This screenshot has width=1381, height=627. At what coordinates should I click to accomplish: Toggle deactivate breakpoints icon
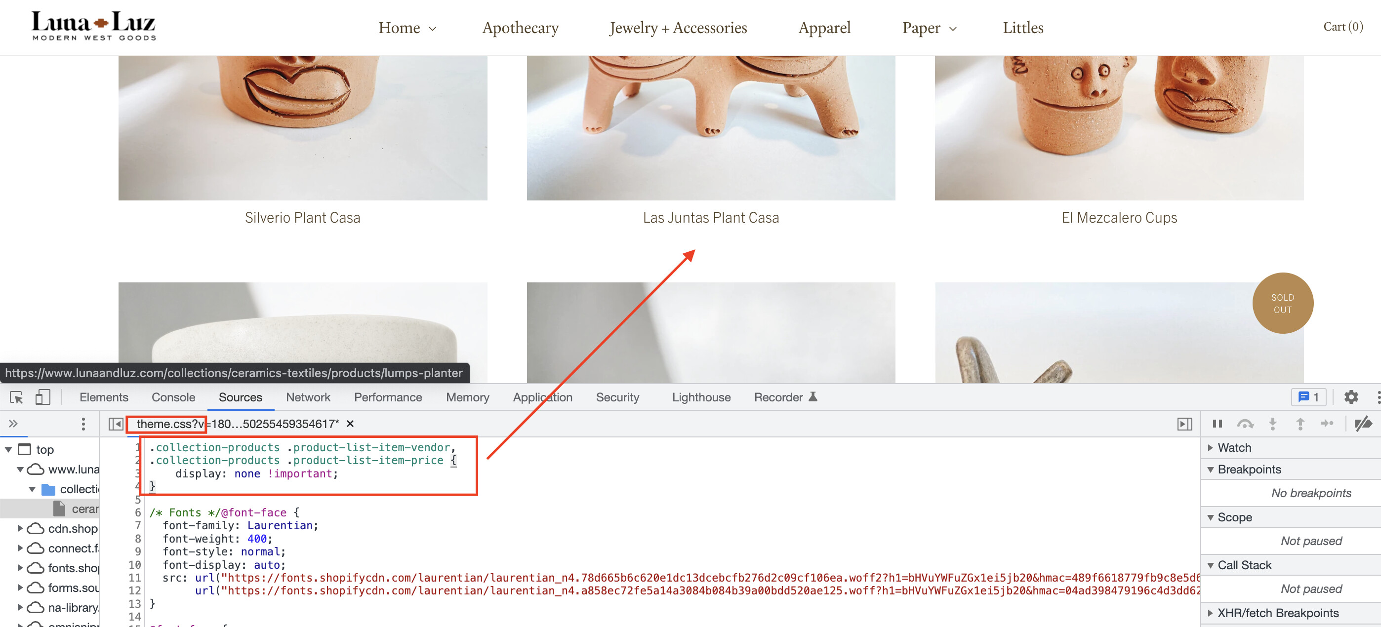(x=1362, y=424)
